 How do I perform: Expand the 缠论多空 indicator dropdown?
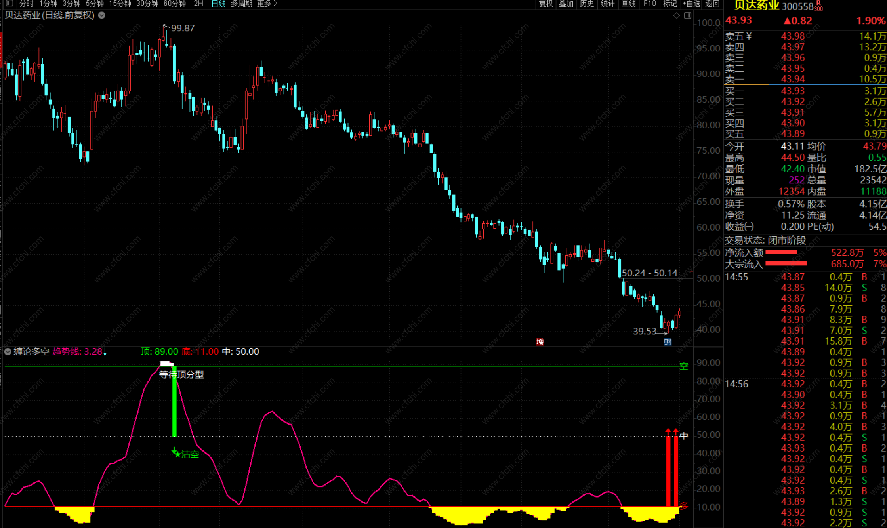click(x=8, y=351)
